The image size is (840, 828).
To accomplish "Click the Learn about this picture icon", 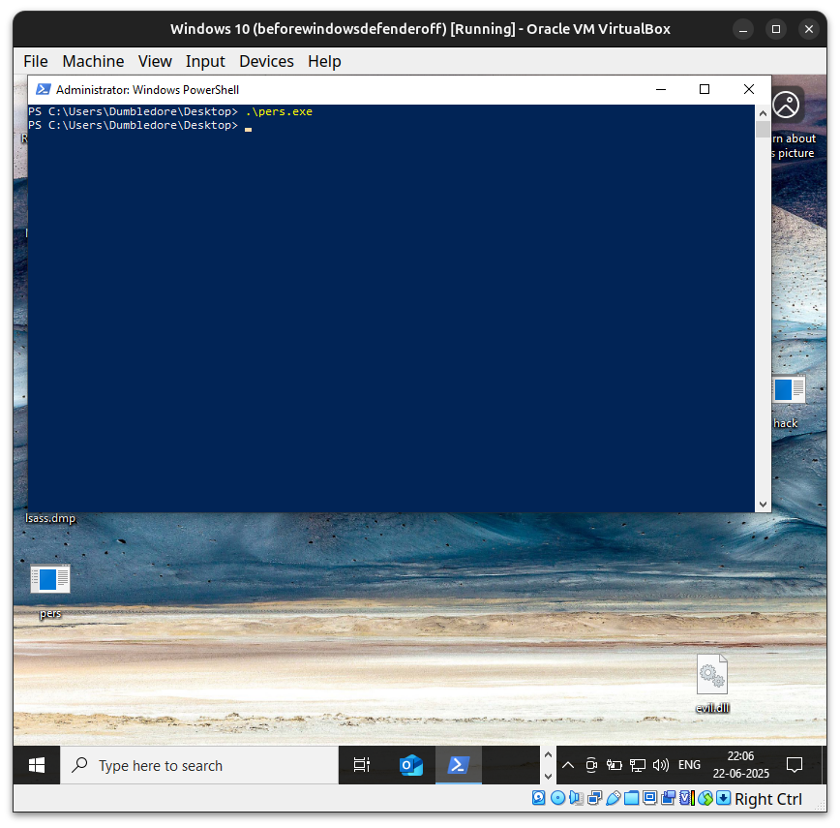I will coord(787,105).
